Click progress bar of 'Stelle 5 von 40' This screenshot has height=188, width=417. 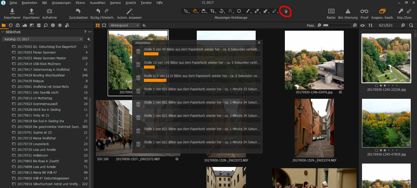coord(202,54)
